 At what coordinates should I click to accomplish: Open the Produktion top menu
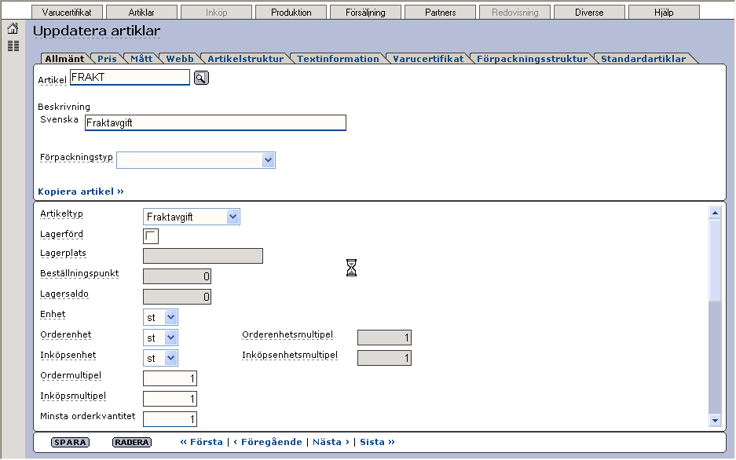pos(291,13)
